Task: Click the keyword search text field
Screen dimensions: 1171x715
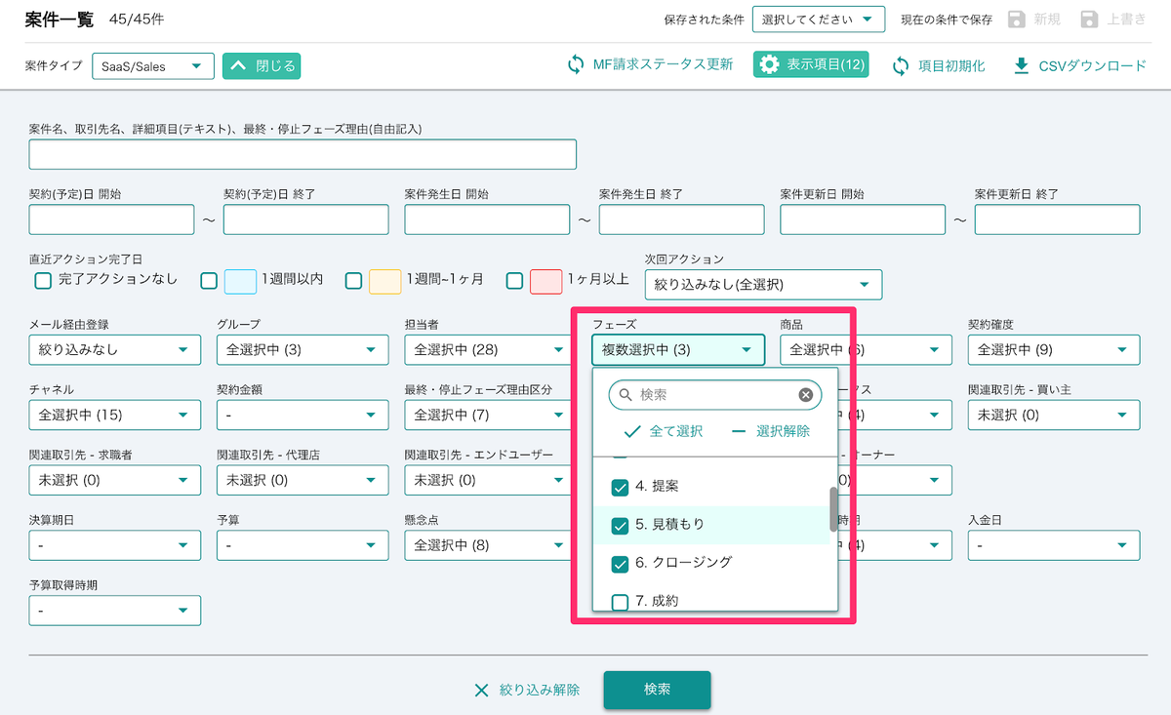Action: (x=303, y=154)
